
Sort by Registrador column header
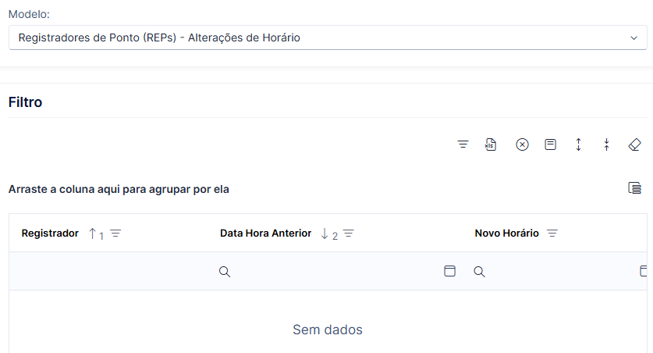[x=50, y=233]
